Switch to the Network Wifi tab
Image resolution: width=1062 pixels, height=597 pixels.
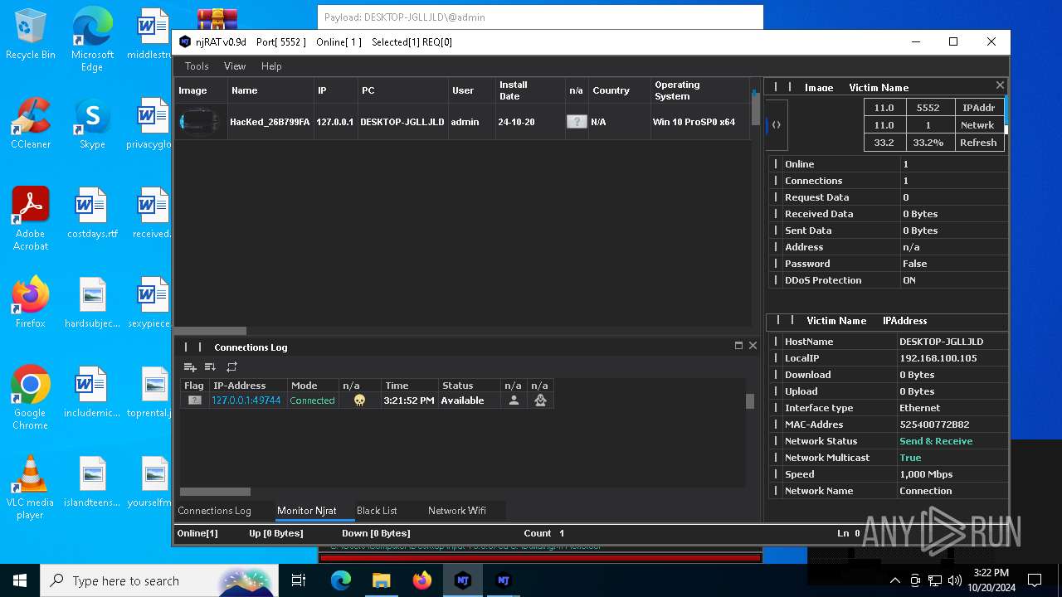coord(457,511)
